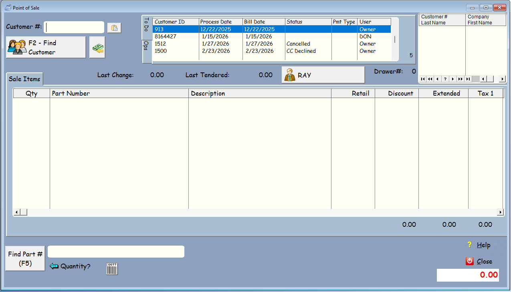Click the red Close power icon

[470, 261]
